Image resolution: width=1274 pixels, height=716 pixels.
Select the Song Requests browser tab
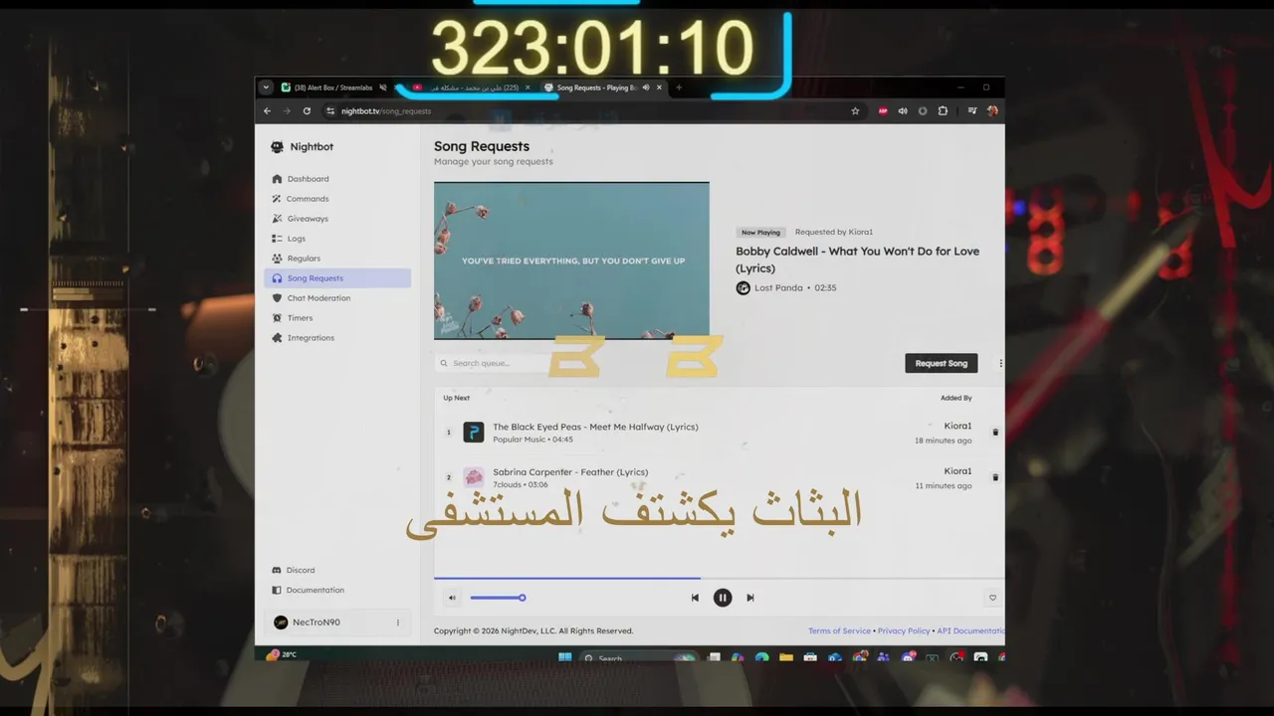click(603, 88)
